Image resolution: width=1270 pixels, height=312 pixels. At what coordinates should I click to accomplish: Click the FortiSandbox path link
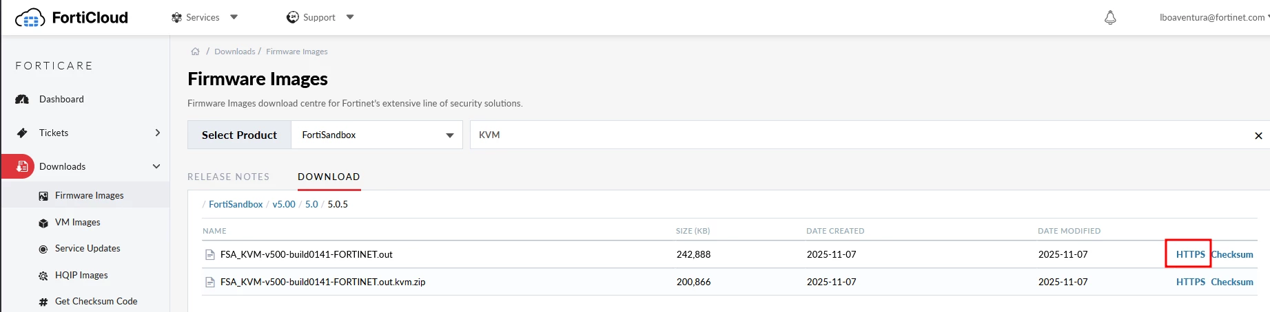click(x=236, y=204)
